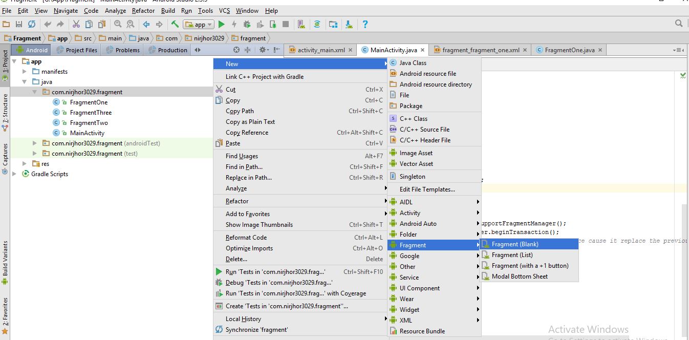Click the Debug app bug icon

[247, 24]
